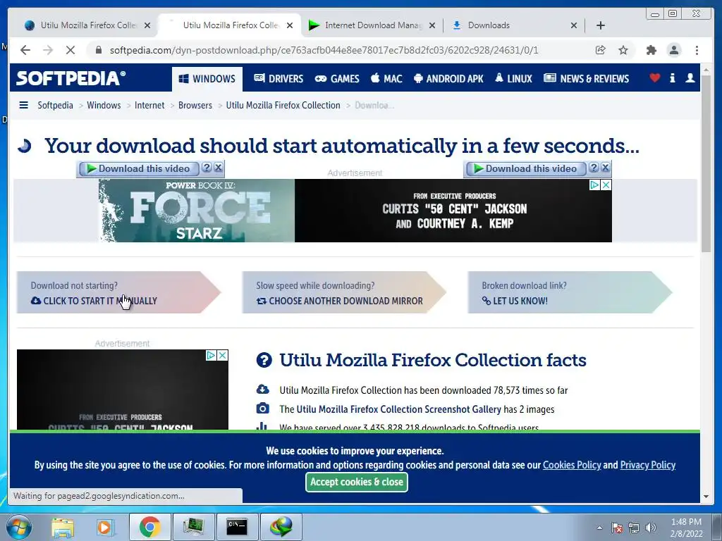This screenshot has width=722, height=541.
Task: Open Windows Media Player from taskbar
Action: coord(105,527)
